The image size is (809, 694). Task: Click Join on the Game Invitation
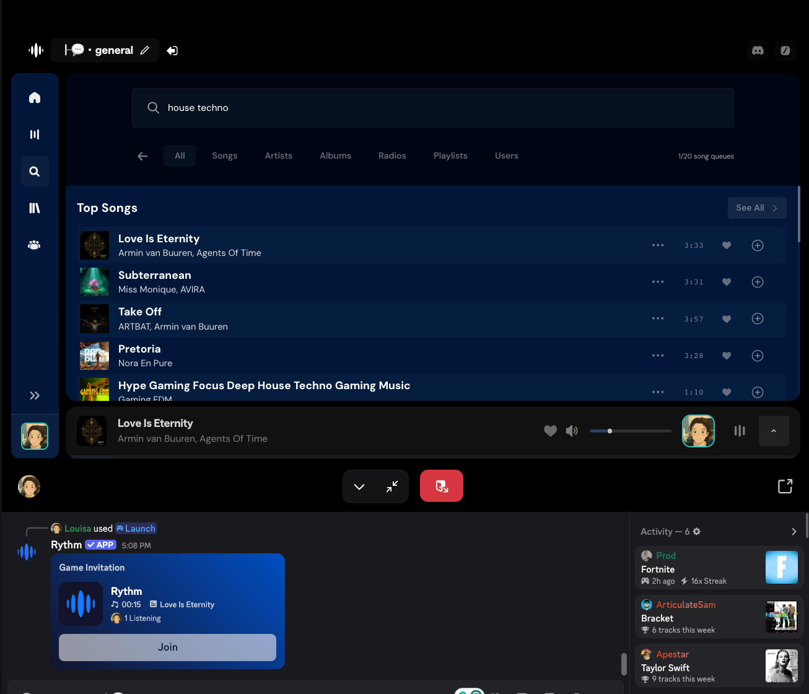pos(167,648)
